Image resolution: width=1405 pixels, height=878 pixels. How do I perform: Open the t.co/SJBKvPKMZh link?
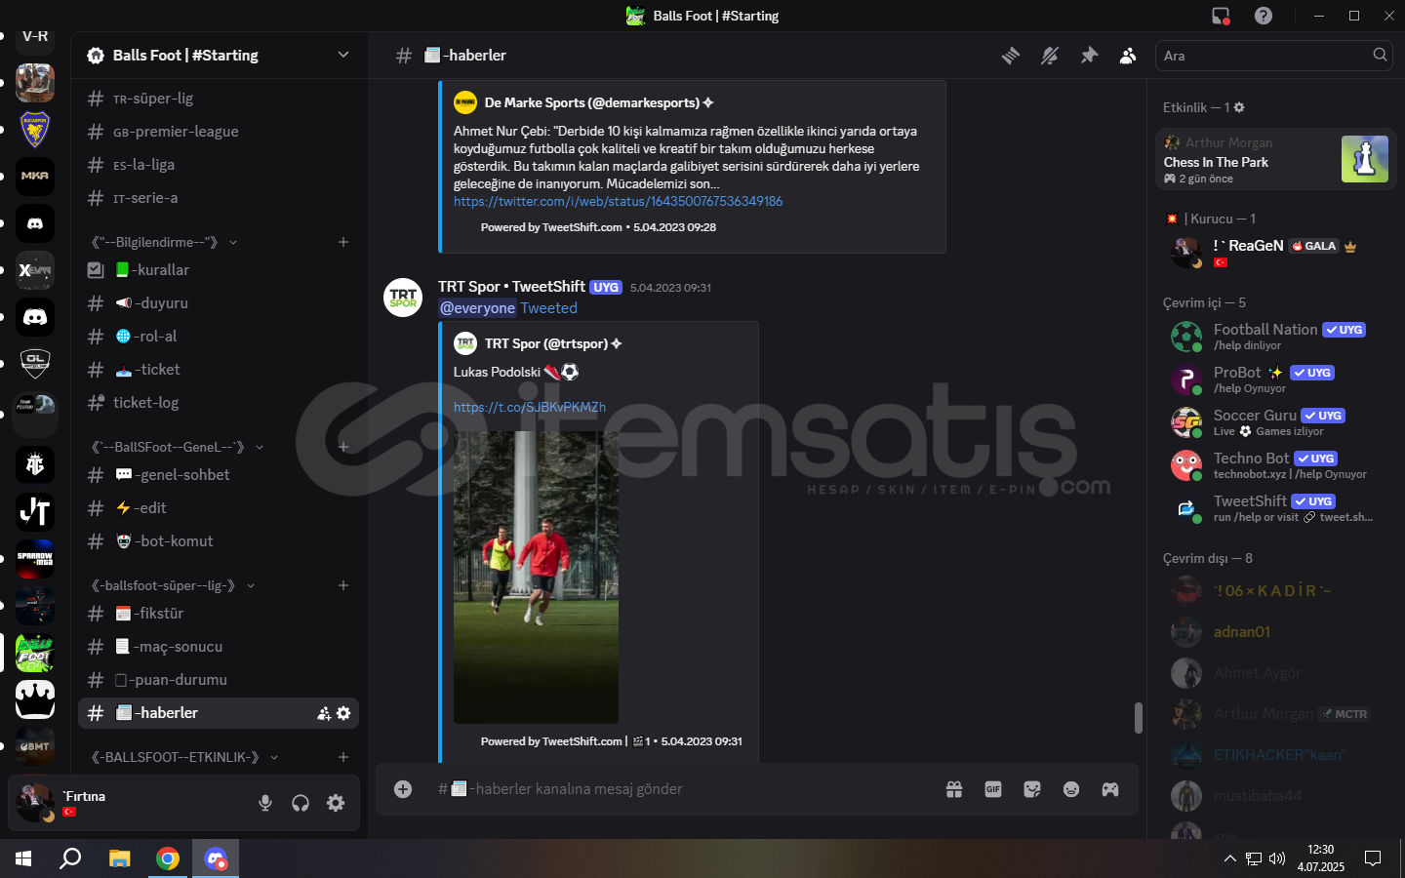[530, 407]
